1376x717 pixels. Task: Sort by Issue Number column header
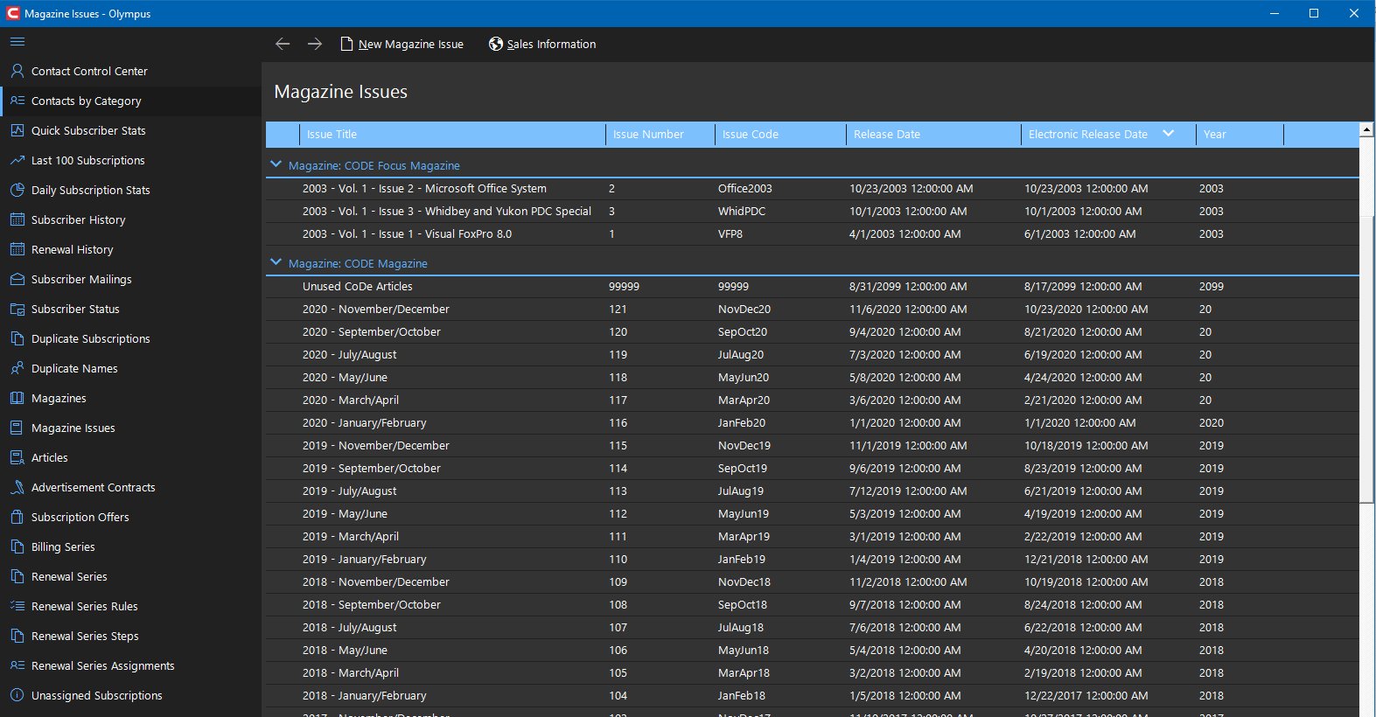[x=660, y=134]
